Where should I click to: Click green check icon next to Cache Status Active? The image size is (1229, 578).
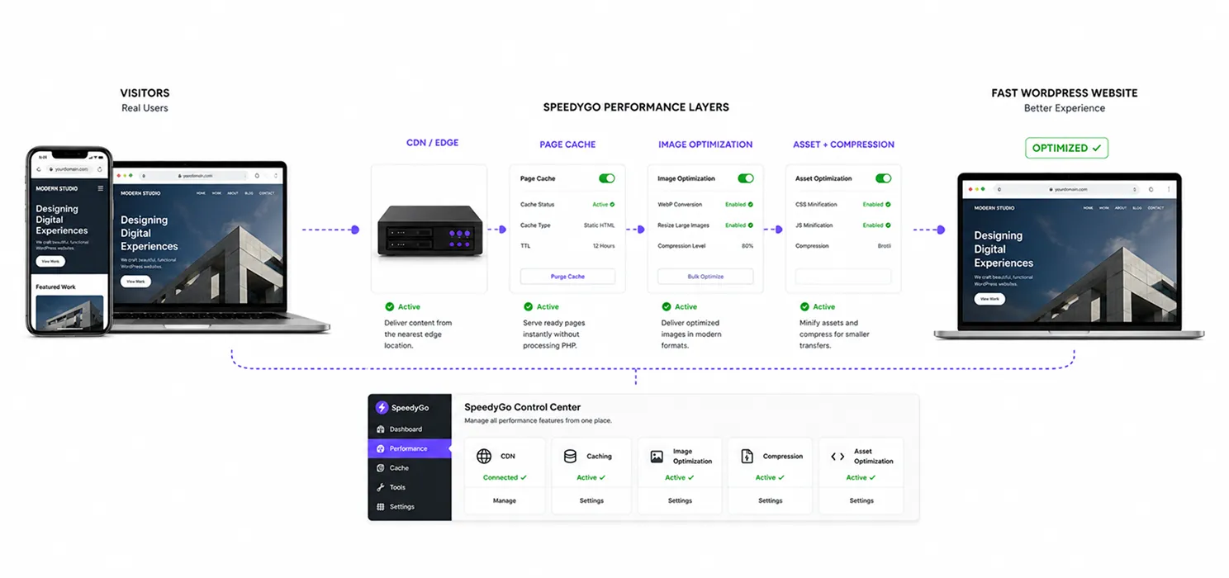[x=612, y=205]
